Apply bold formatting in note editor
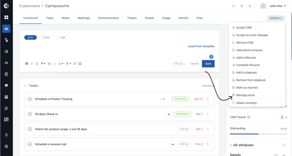The height and width of the screenshot is (156, 292). point(27,63)
